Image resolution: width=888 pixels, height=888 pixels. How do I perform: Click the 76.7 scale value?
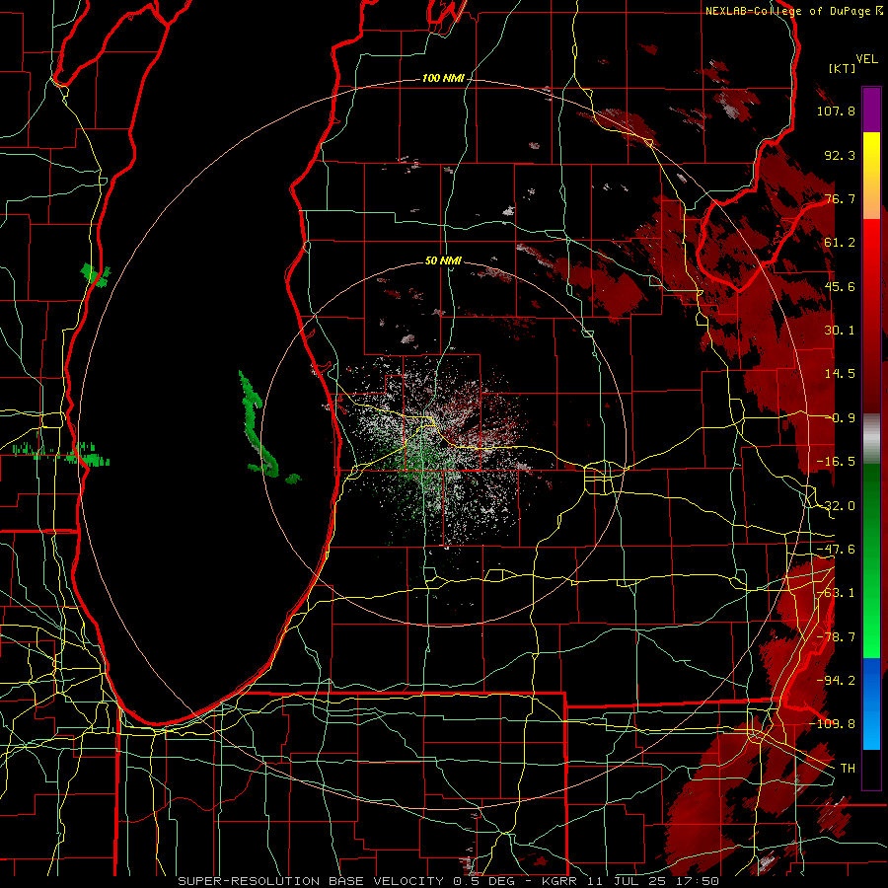point(840,198)
